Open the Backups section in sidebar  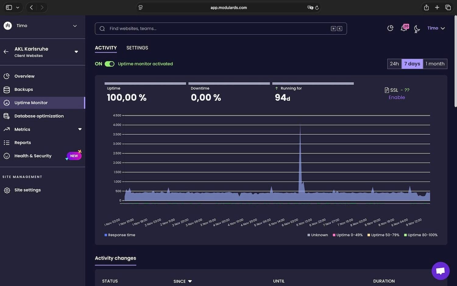click(23, 89)
